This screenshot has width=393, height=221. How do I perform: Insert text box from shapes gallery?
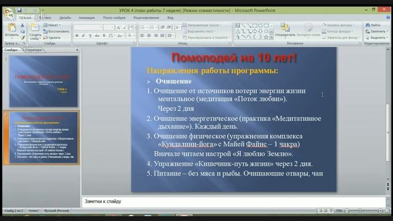tap(238, 26)
